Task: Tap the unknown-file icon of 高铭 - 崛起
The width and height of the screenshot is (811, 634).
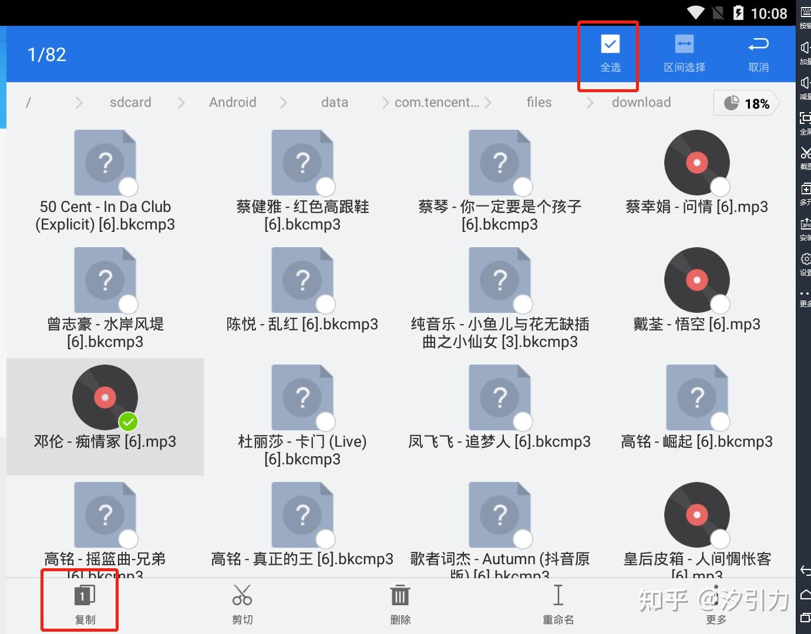Action: (x=697, y=397)
